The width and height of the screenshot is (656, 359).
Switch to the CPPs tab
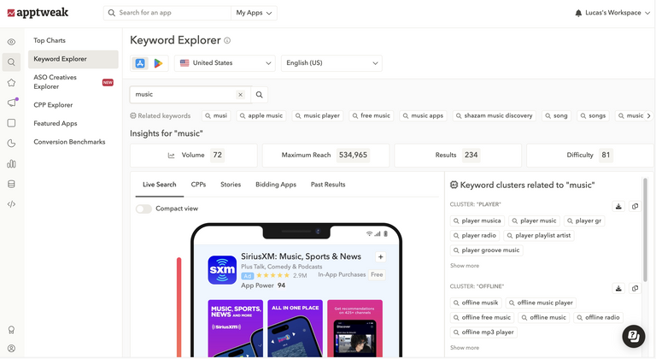(x=198, y=185)
